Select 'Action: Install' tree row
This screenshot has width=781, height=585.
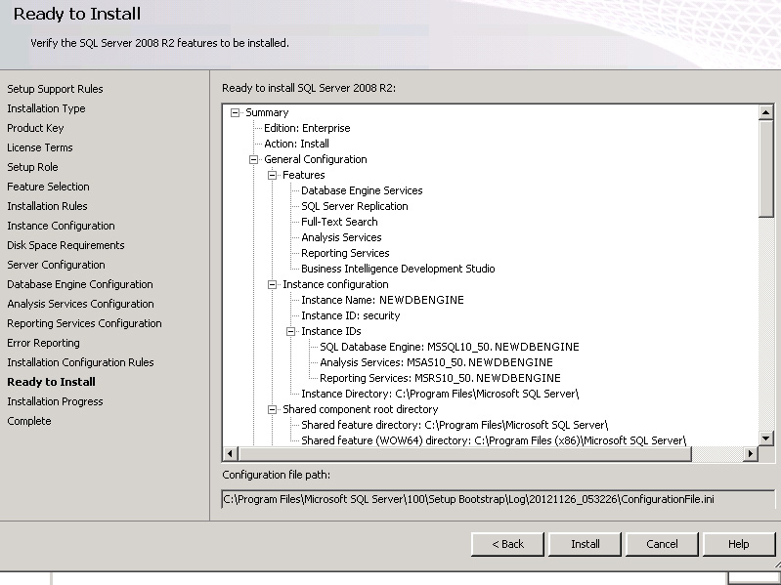296,144
